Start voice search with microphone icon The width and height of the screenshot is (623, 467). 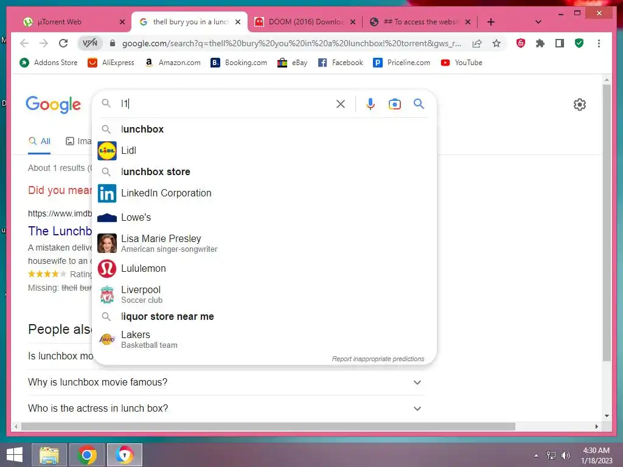371,104
